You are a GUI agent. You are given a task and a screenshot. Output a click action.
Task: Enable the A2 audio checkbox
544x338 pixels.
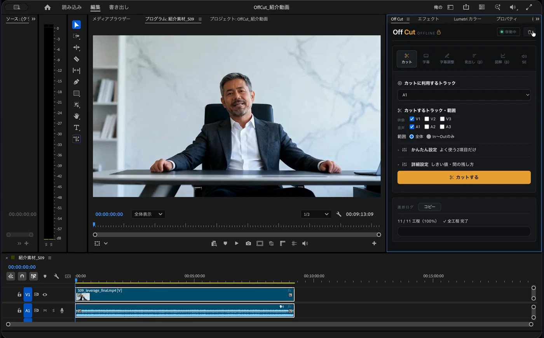(x=427, y=127)
